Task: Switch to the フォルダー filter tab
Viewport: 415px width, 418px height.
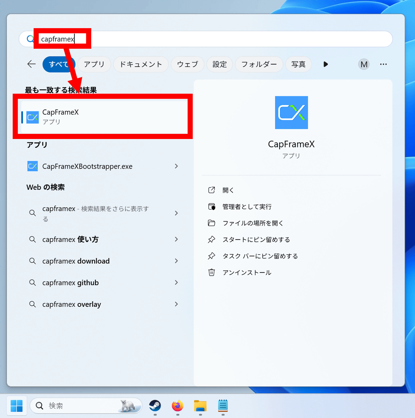Action: click(259, 64)
